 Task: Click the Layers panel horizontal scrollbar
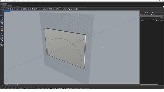[149, 84]
